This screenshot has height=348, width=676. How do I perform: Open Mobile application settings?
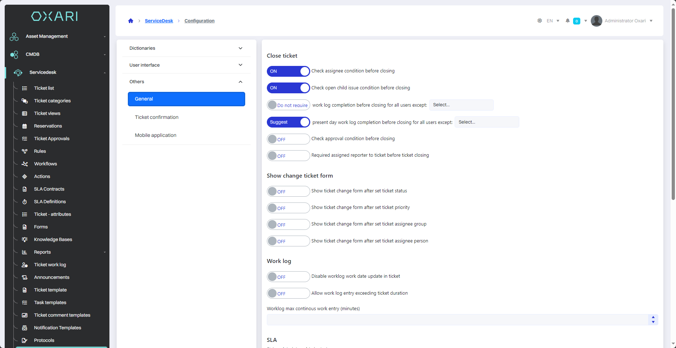[156, 135]
